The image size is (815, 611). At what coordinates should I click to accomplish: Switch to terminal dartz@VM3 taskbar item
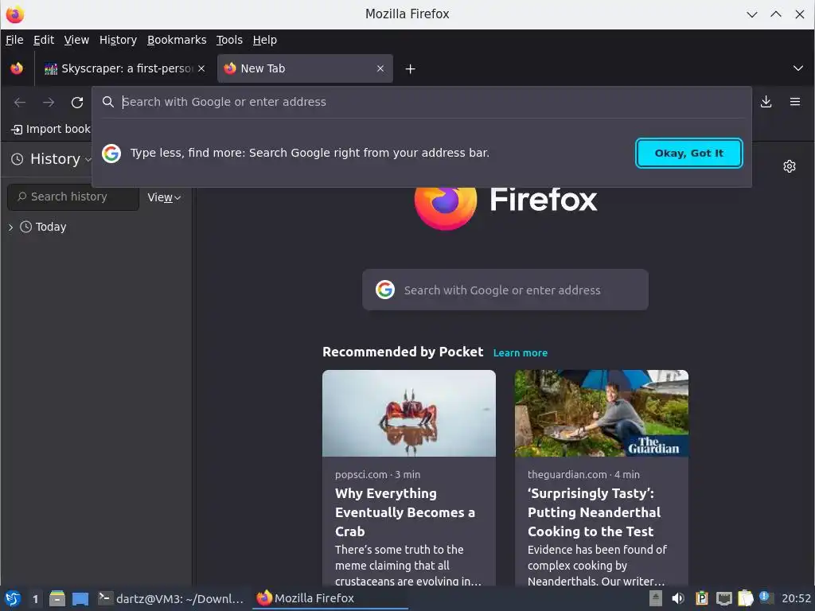[171, 598]
